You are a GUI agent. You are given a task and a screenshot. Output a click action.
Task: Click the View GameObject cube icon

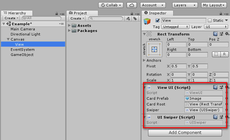click(147, 21)
